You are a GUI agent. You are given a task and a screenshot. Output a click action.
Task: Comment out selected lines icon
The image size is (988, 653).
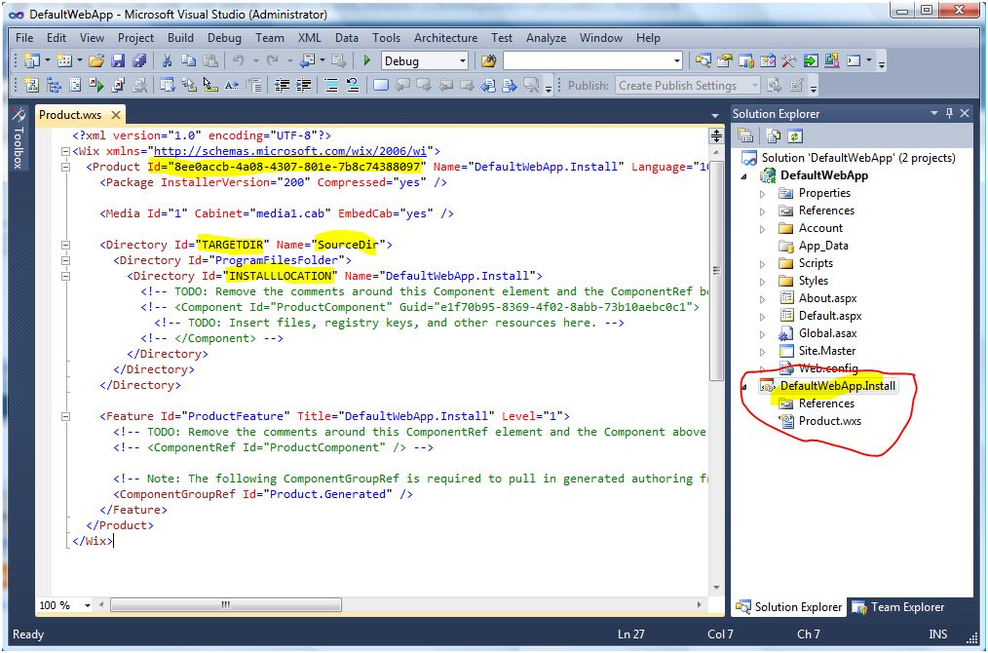331,85
